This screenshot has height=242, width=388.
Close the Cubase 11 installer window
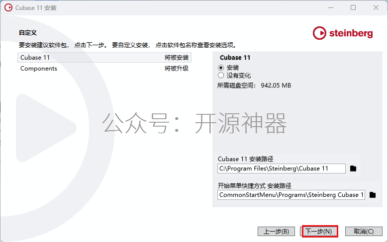[376, 7]
